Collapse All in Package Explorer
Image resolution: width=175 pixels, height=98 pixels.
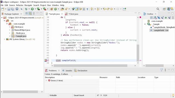pos(27,14)
